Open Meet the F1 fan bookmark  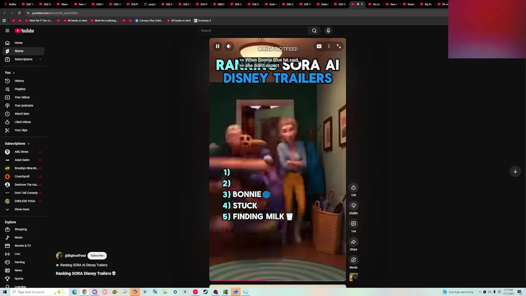click(x=38, y=21)
